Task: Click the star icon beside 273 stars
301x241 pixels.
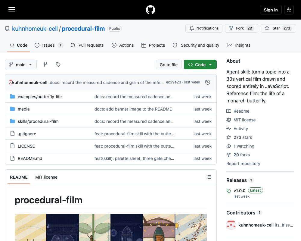Action: [229, 137]
